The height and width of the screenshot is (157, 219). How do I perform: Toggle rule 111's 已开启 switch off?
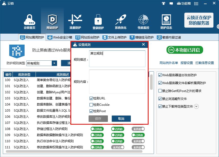pyautogui.click(x=98, y=147)
